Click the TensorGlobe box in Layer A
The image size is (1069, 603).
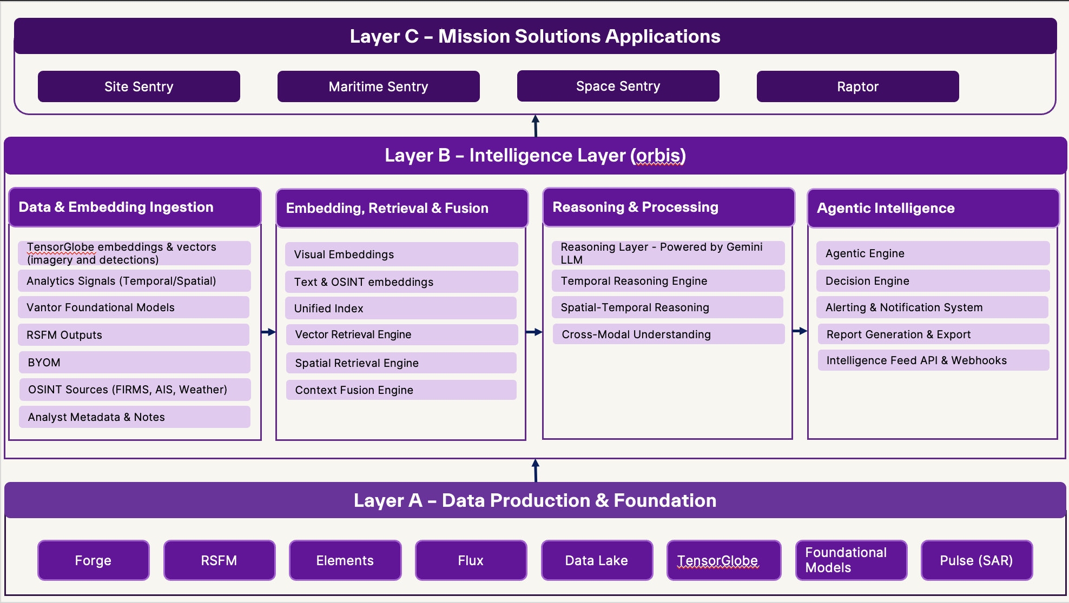pyautogui.click(x=724, y=560)
